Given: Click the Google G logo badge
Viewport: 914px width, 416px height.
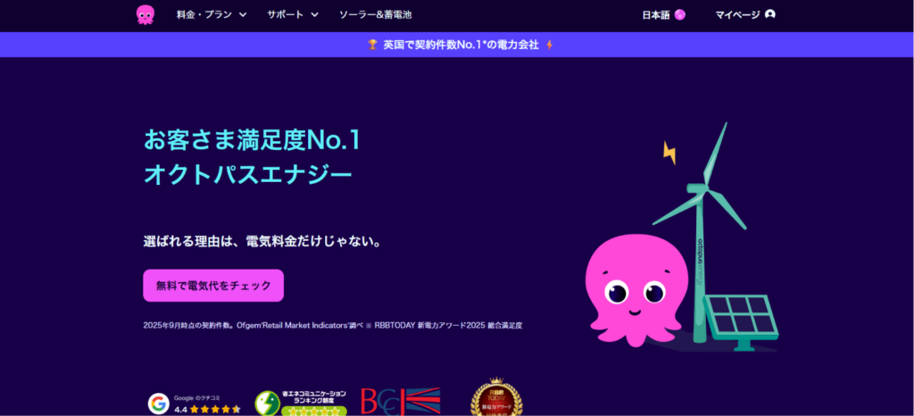Looking at the screenshot, I should coord(159,404).
